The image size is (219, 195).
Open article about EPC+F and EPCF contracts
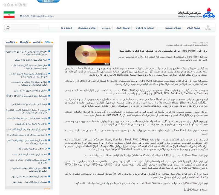click(x=27, y=97)
